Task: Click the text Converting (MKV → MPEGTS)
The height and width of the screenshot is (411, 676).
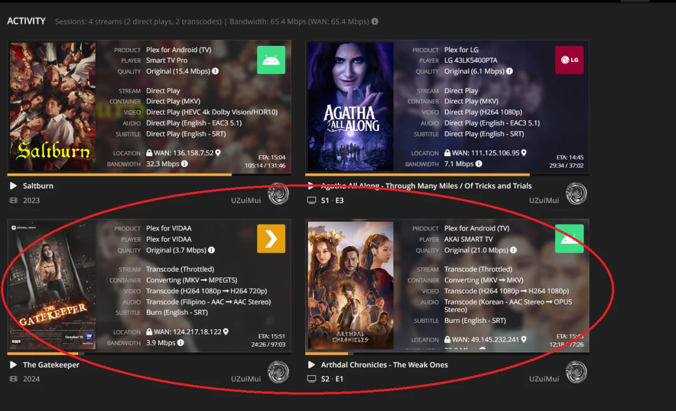Action: point(192,280)
